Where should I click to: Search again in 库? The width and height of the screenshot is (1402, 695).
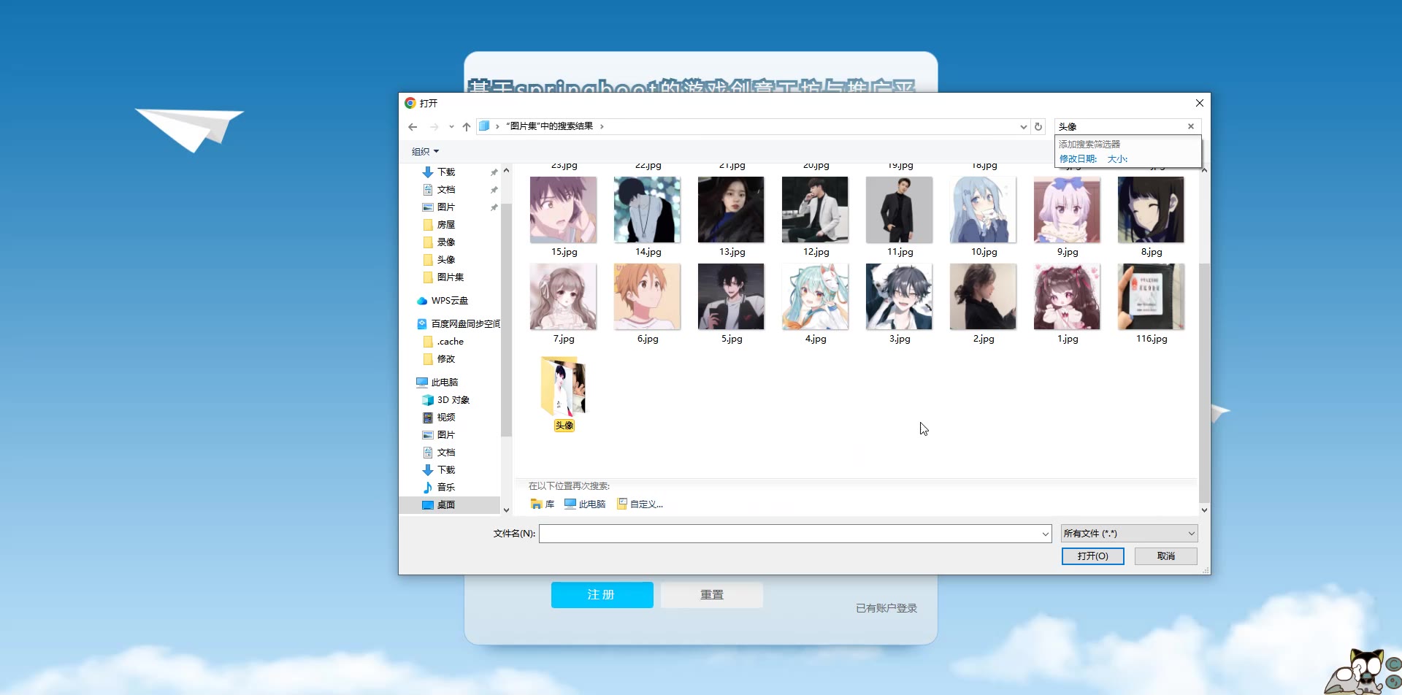(x=543, y=504)
